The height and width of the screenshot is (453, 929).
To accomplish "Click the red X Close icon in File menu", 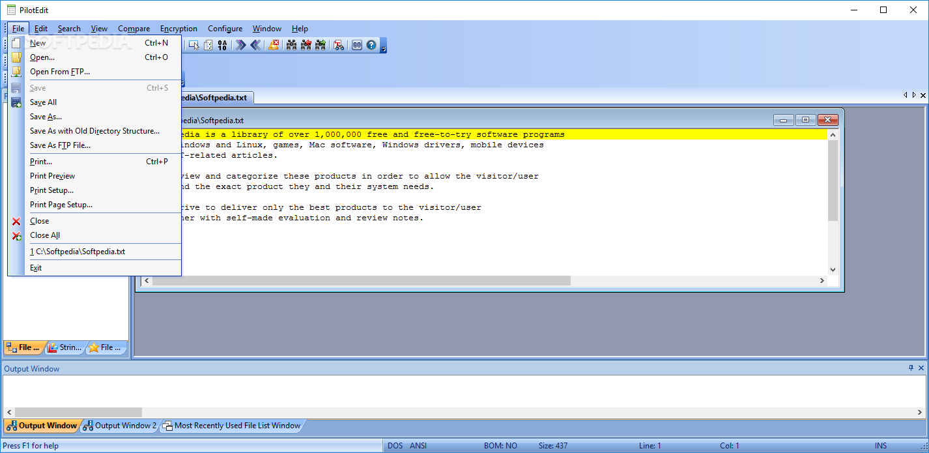I will [x=16, y=221].
